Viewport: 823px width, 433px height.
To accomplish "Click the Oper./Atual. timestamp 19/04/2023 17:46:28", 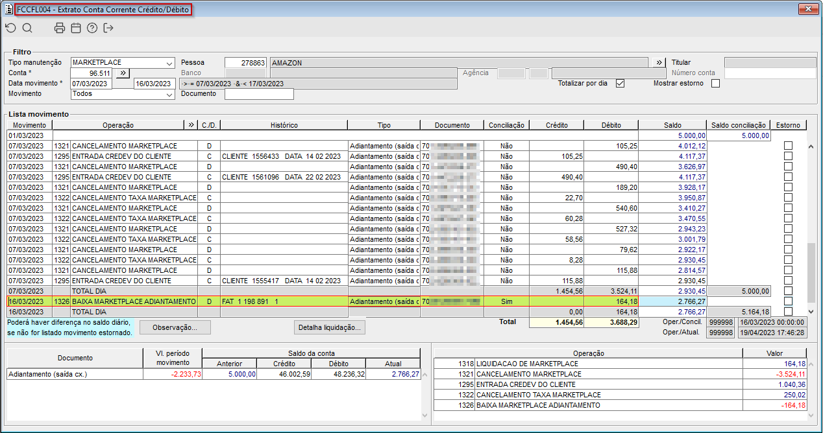I will coord(772,333).
